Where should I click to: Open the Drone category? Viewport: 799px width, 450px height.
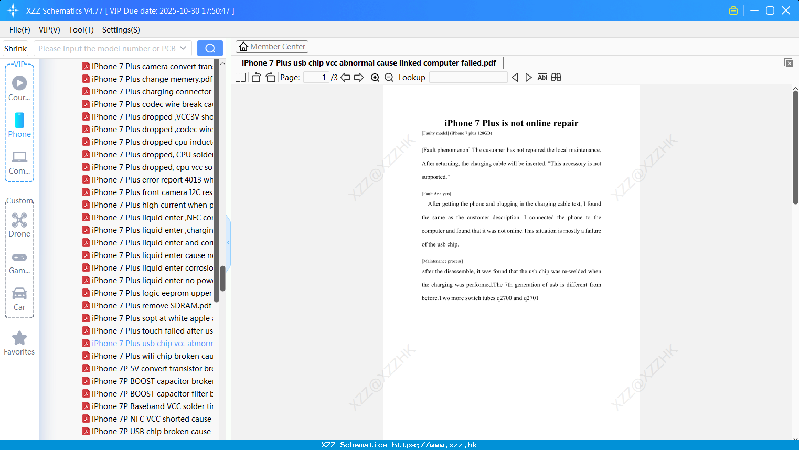click(19, 225)
